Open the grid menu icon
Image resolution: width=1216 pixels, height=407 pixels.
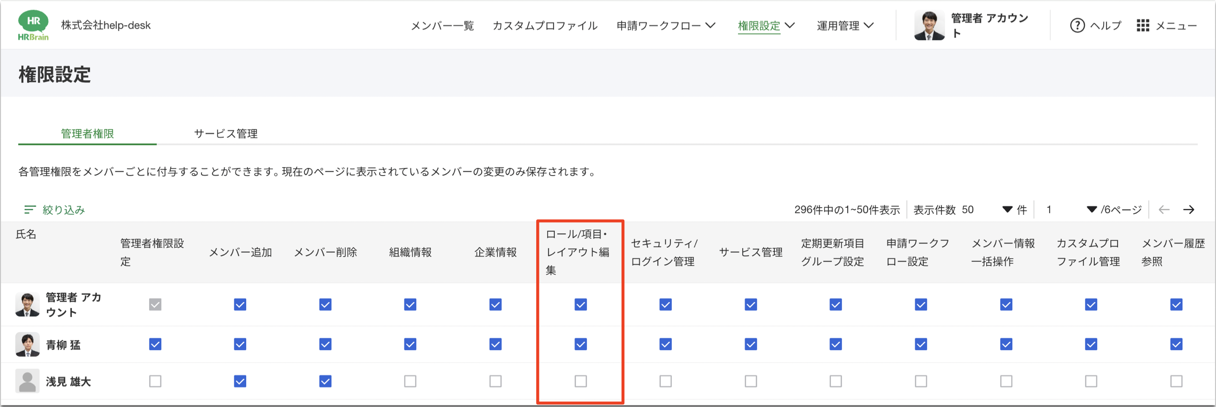[x=1142, y=26]
